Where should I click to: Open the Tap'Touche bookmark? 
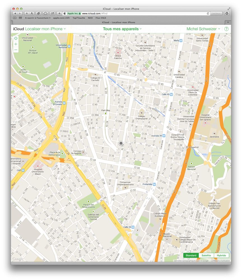[x=79, y=18]
